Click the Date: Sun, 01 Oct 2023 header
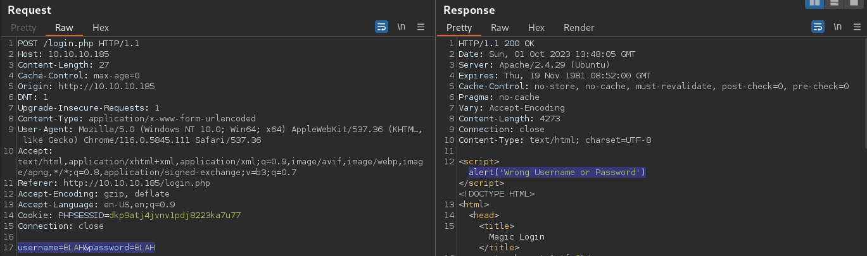The image size is (867, 256). pyautogui.click(x=547, y=54)
